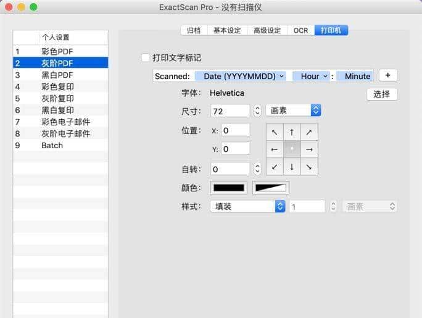Click the top-left arrow position button
This screenshot has height=318, width=422.
point(275,132)
